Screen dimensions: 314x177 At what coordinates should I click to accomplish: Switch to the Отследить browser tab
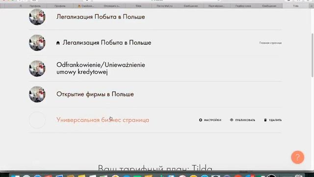[x=112, y=6]
